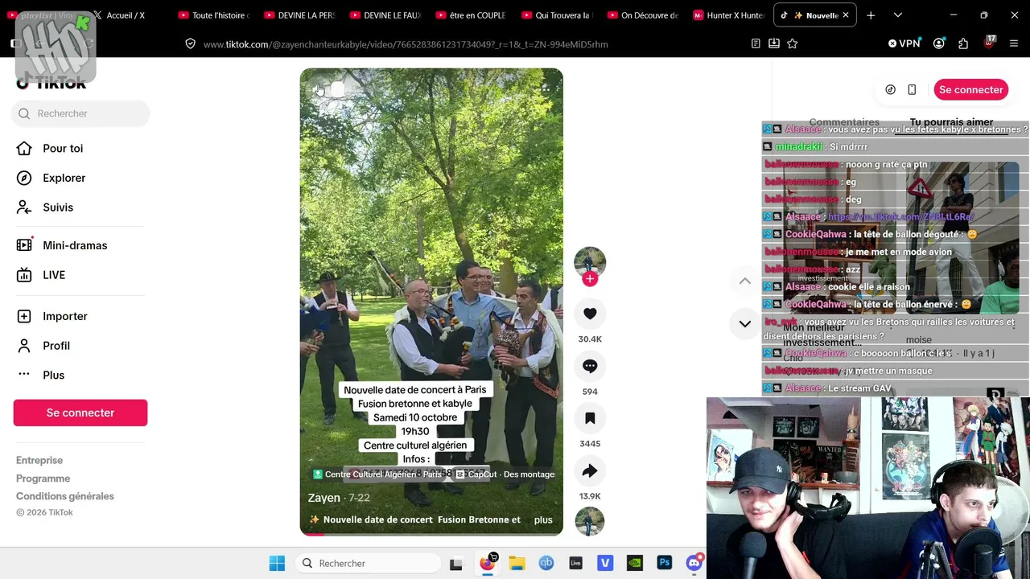Open the Programme footer link
The height and width of the screenshot is (579, 1030).
click(x=43, y=478)
